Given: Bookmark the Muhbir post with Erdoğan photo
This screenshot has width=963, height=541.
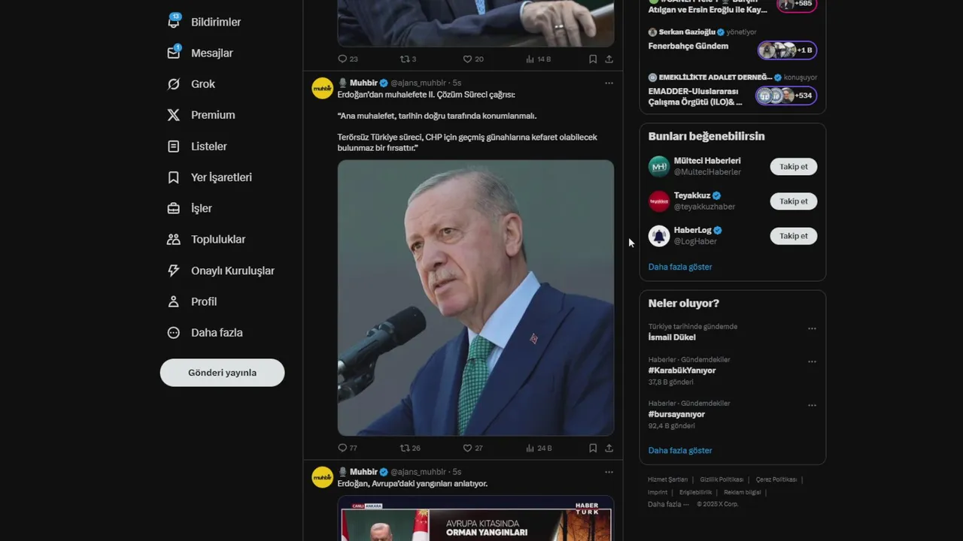Looking at the screenshot, I should (x=593, y=448).
